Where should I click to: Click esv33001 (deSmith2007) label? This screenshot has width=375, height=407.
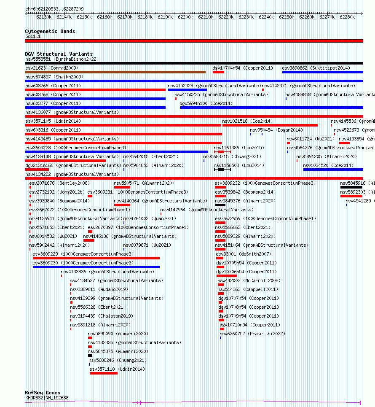(244, 254)
